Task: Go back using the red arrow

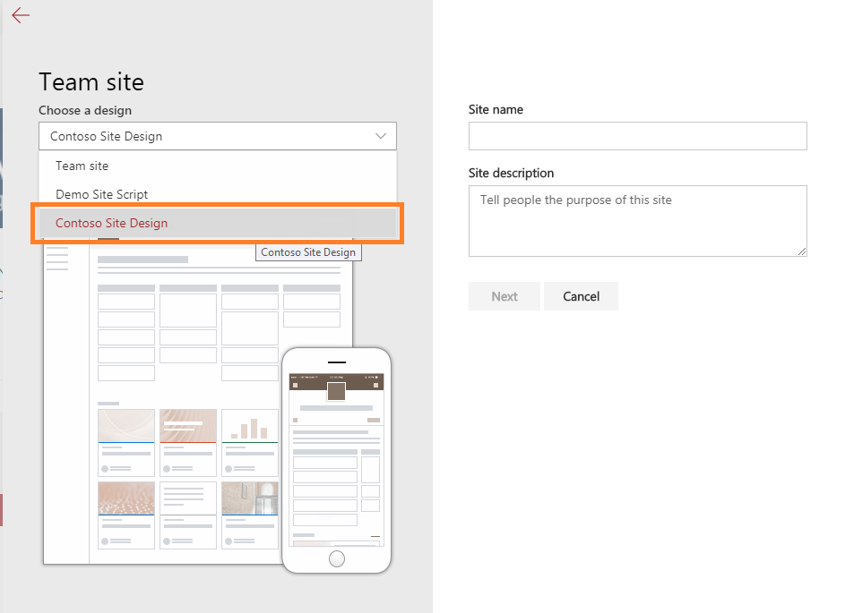Action: [x=21, y=15]
